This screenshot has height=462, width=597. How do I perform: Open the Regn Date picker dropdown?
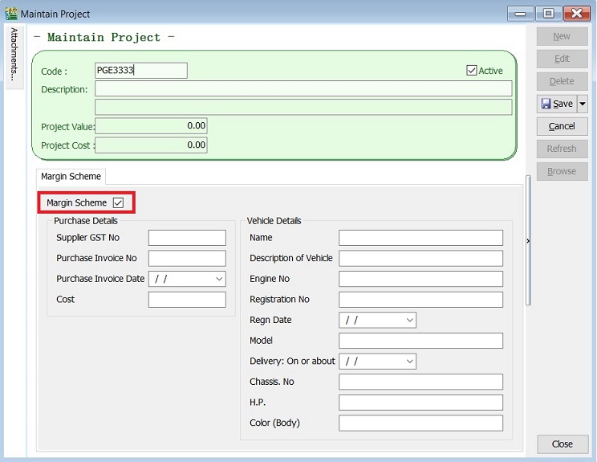(409, 320)
